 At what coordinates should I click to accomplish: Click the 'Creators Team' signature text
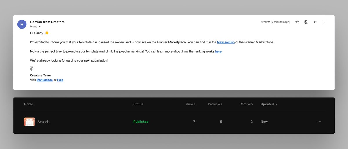click(40, 76)
